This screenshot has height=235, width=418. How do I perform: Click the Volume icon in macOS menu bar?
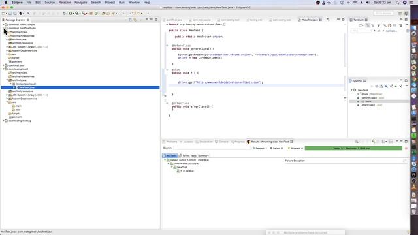tap(368, 3)
